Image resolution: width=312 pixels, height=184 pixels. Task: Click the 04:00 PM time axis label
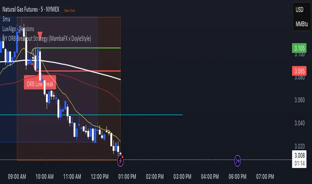(x=210, y=177)
